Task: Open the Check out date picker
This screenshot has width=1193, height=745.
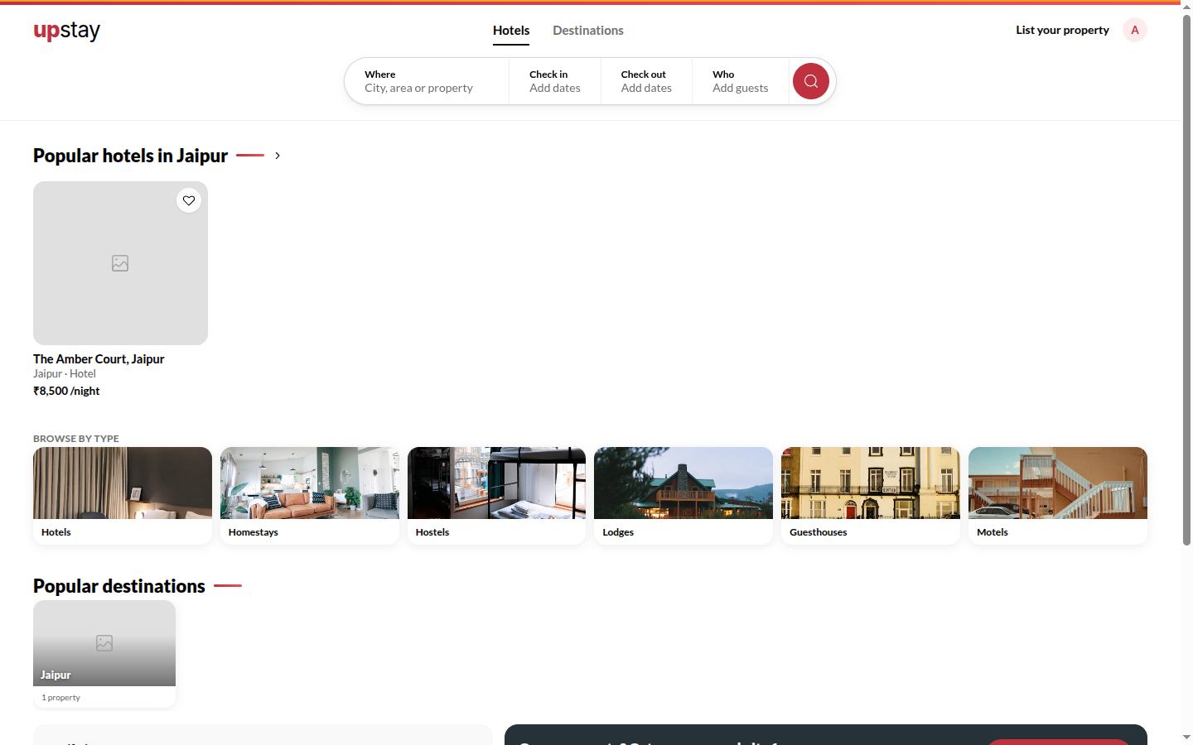Action: (646, 81)
